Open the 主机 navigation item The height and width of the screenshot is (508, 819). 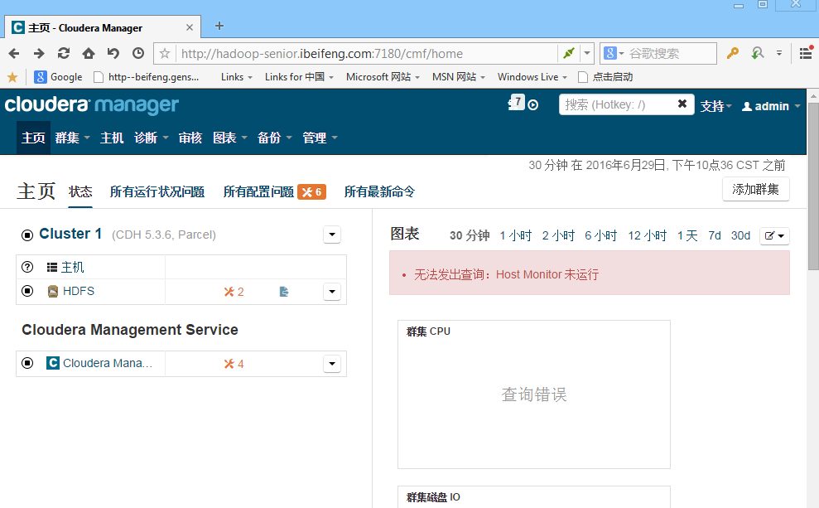(112, 138)
